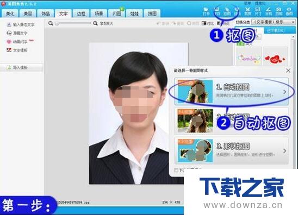The width and height of the screenshot is (298, 215).
Task: Open the 尺寸 (resize) tool
Action: click(x=258, y=11)
